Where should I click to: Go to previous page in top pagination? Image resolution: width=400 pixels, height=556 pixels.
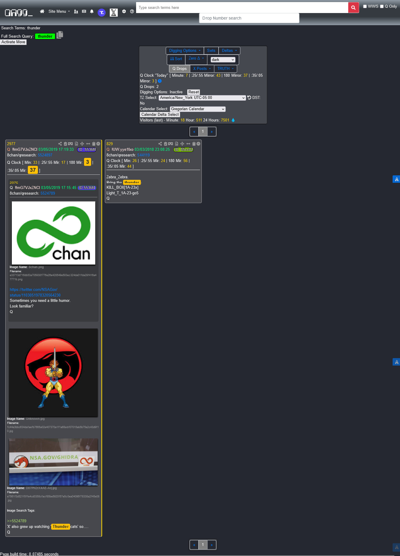pyautogui.click(x=194, y=132)
